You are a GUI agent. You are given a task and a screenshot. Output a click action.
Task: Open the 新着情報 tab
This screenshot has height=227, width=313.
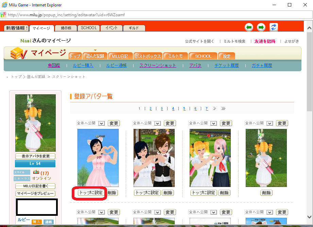(x=16, y=28)
